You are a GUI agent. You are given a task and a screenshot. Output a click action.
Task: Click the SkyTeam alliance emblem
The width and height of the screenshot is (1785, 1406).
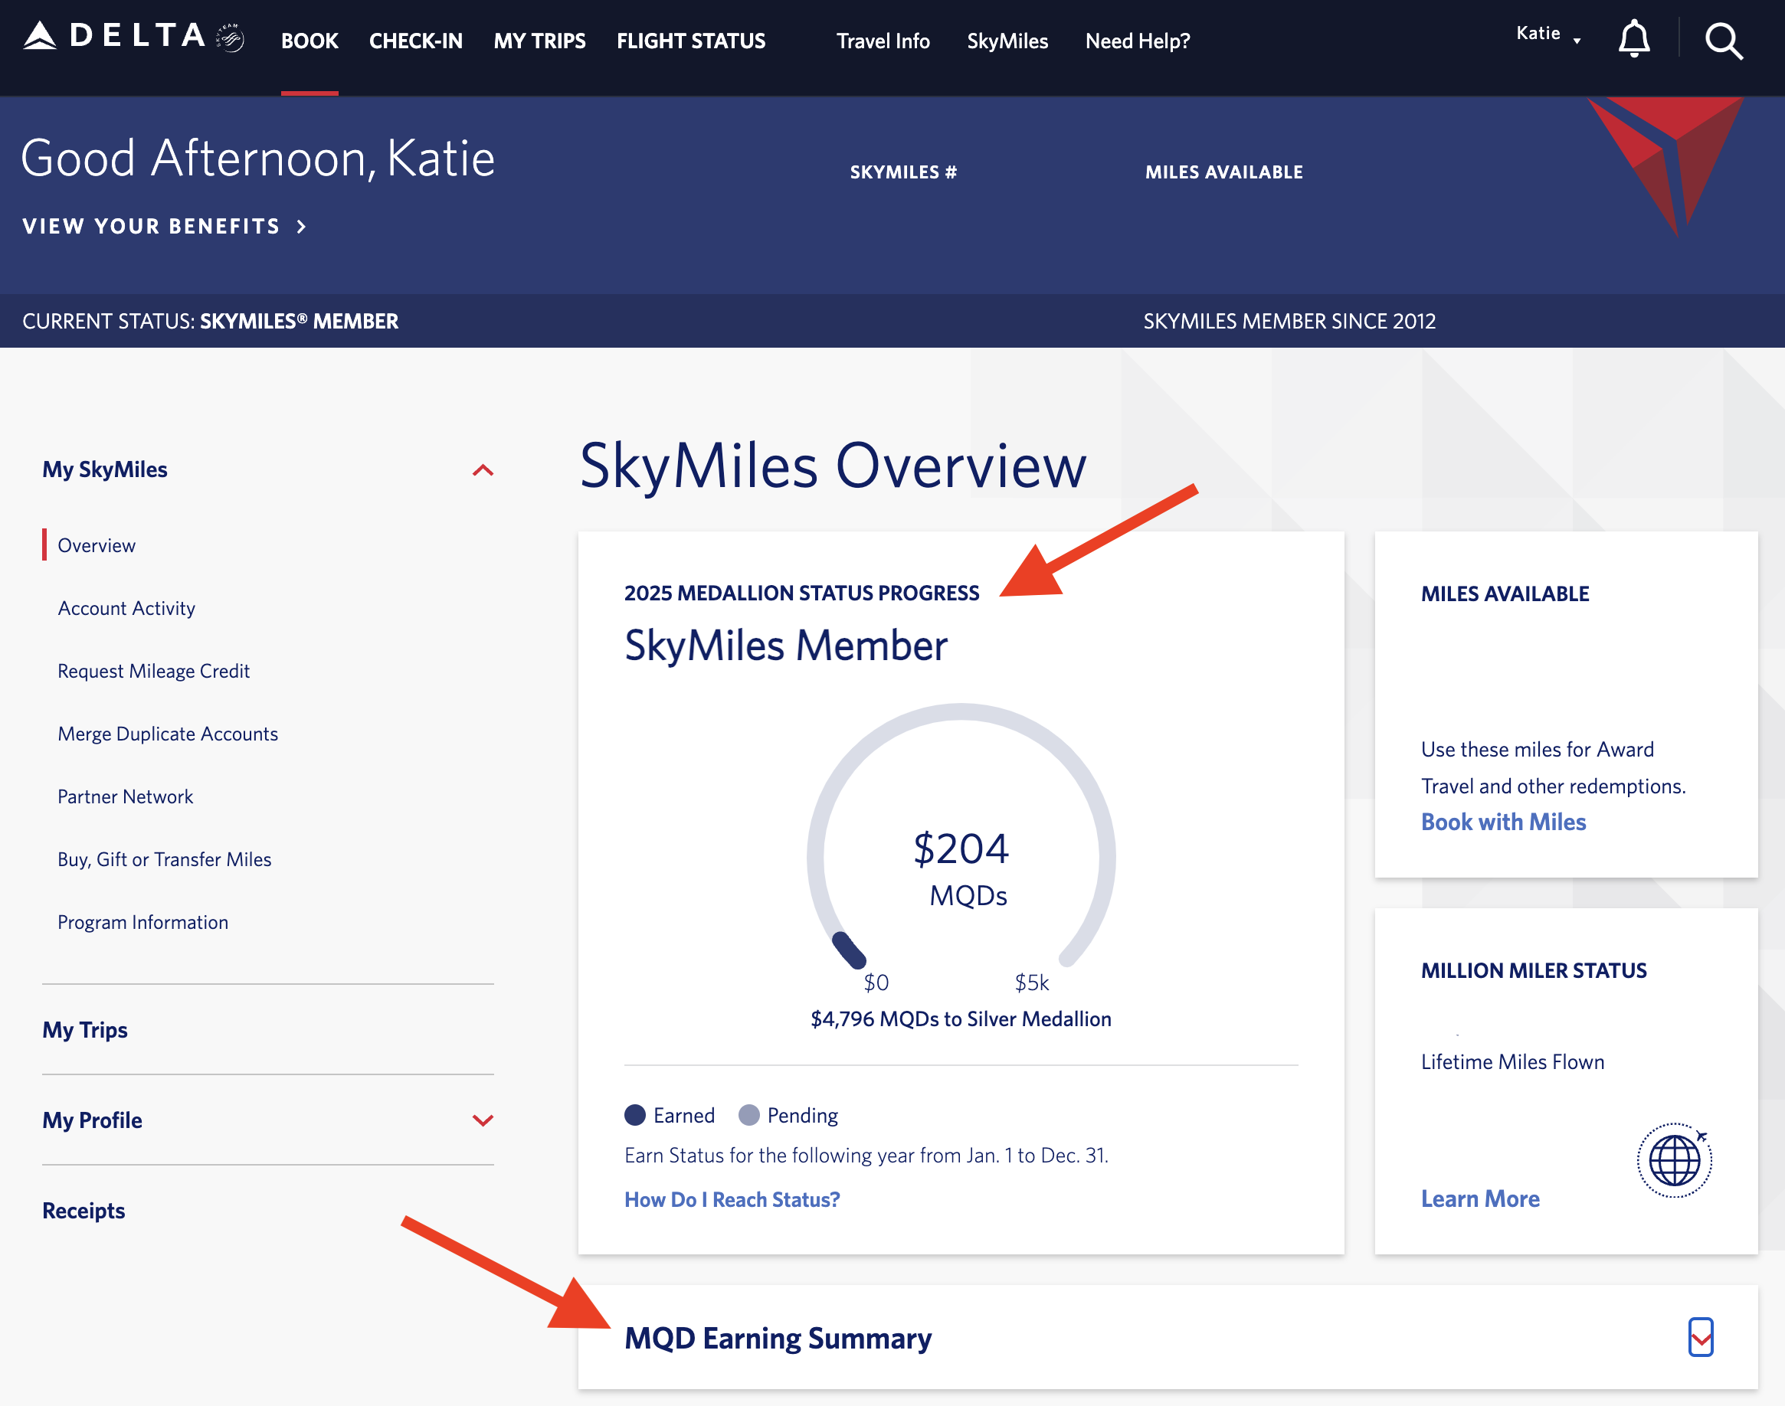click(230, 37)
